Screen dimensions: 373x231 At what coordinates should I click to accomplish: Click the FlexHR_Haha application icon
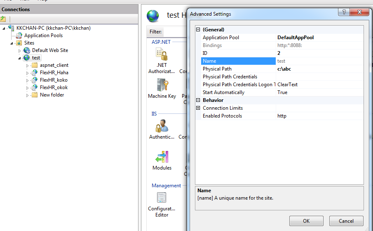35,73
